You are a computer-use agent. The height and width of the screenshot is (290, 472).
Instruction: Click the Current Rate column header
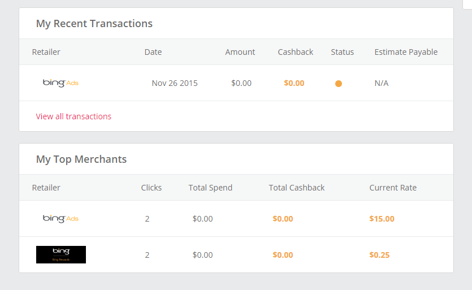(x=393, y=188)
